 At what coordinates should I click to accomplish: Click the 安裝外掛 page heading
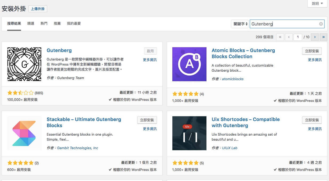14,8
